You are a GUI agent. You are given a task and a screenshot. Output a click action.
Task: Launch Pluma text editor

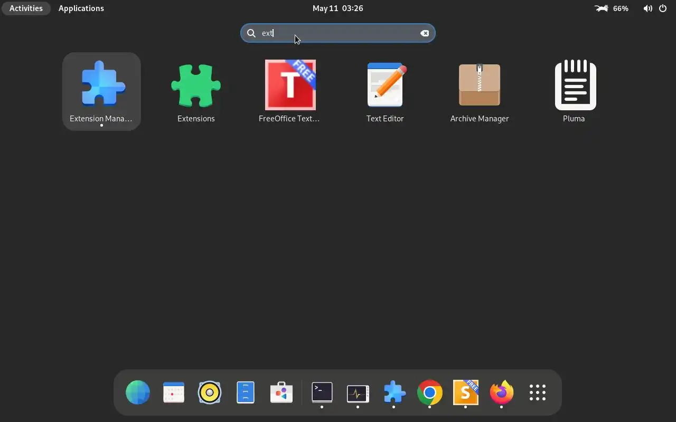574,91
